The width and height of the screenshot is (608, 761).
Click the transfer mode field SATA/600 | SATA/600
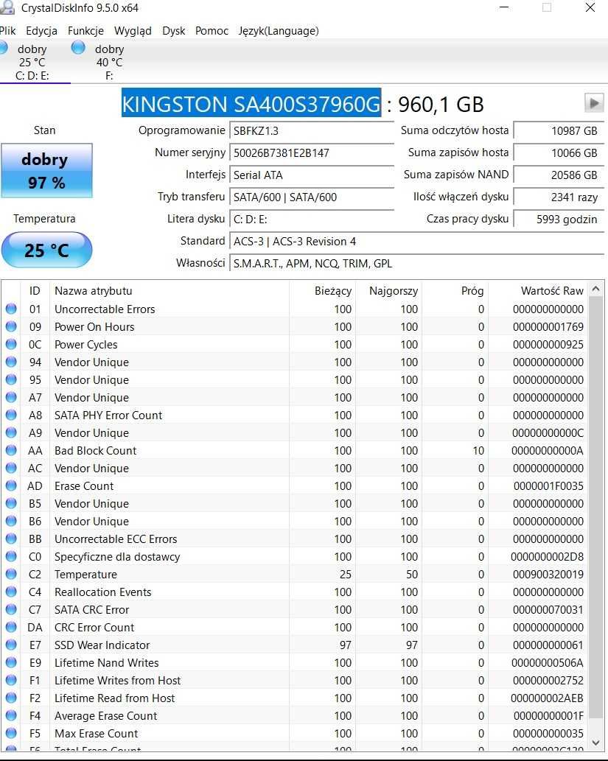tap(312, 197)
